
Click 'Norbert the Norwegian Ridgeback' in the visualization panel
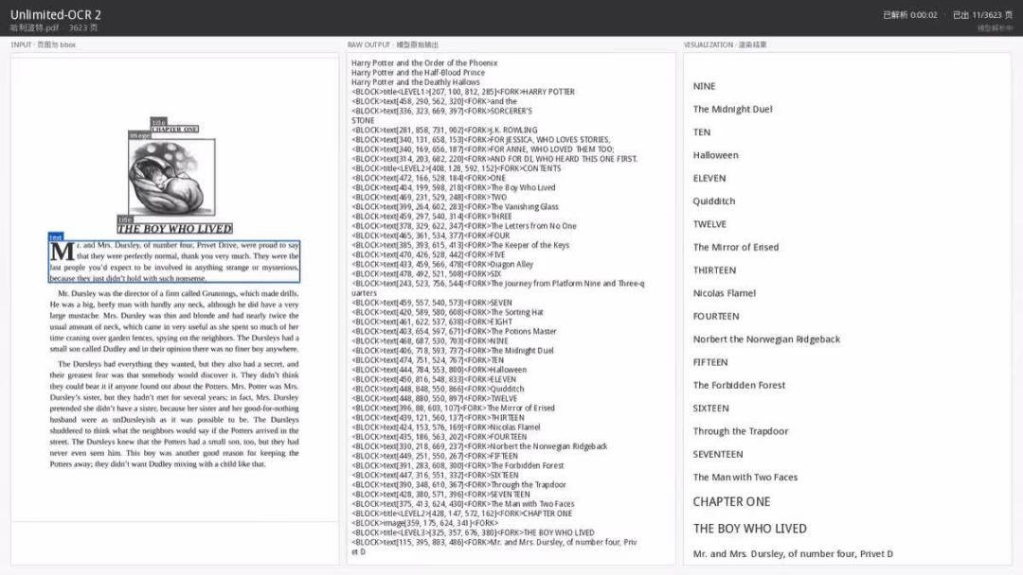766,340
